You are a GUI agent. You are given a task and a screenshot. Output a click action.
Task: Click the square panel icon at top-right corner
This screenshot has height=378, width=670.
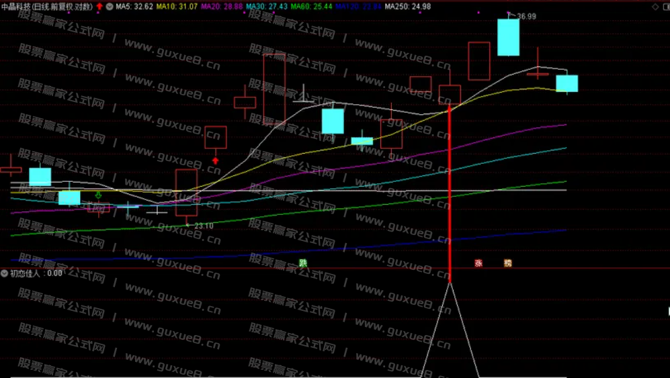[x=665, y=7]
